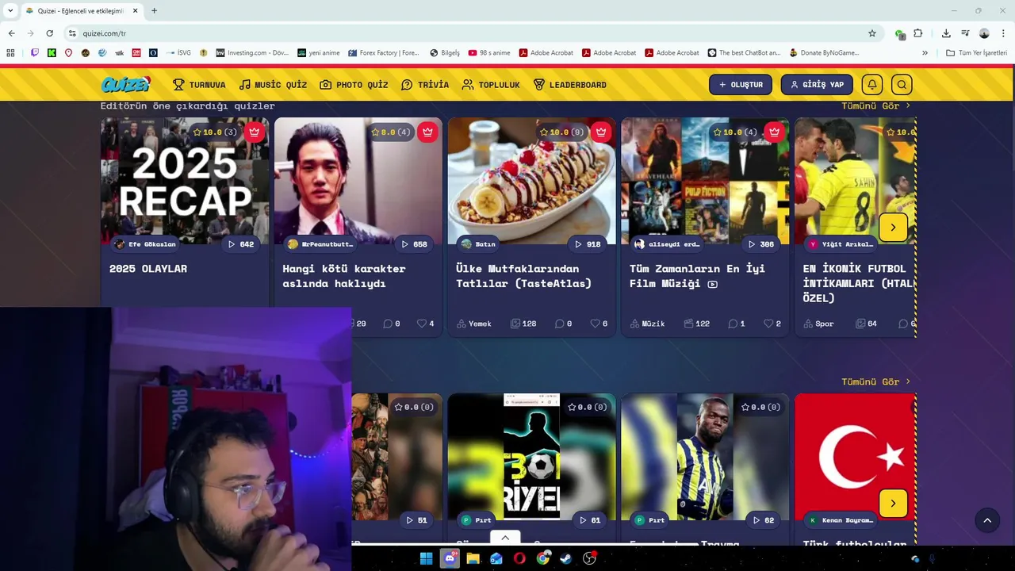Click the Oluştur create button
1015x571 pixels.
[x=741, y=85]
